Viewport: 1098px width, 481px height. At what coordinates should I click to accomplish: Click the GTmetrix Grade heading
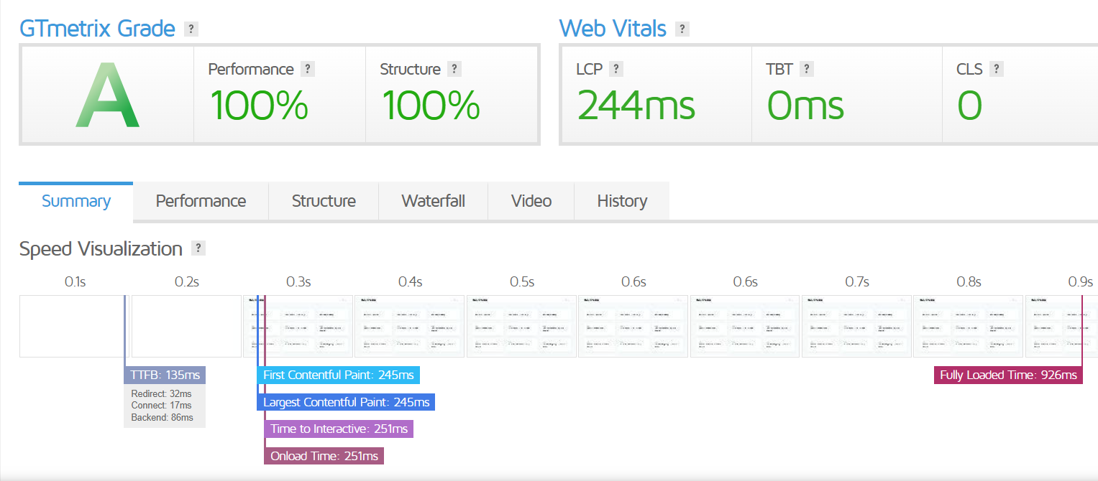[97, 29]
